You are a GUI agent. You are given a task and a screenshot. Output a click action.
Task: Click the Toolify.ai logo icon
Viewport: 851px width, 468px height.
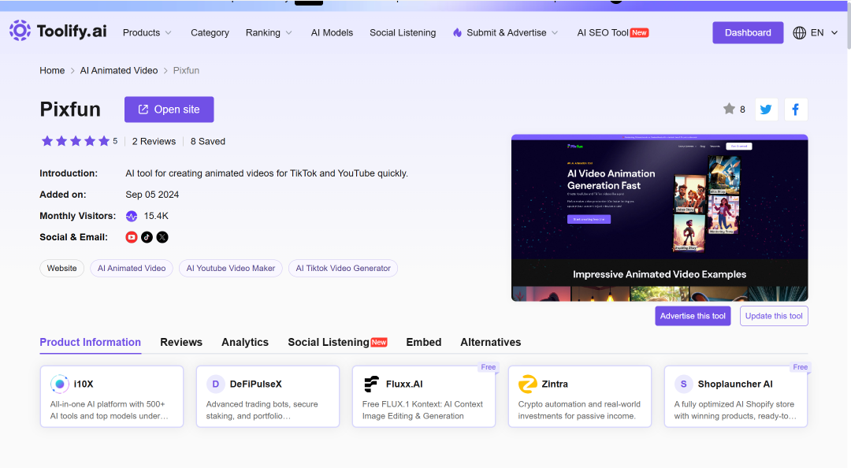point(20,31)
